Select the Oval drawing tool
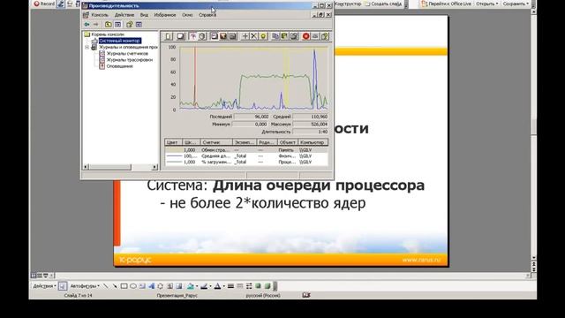 pos(133,286)
